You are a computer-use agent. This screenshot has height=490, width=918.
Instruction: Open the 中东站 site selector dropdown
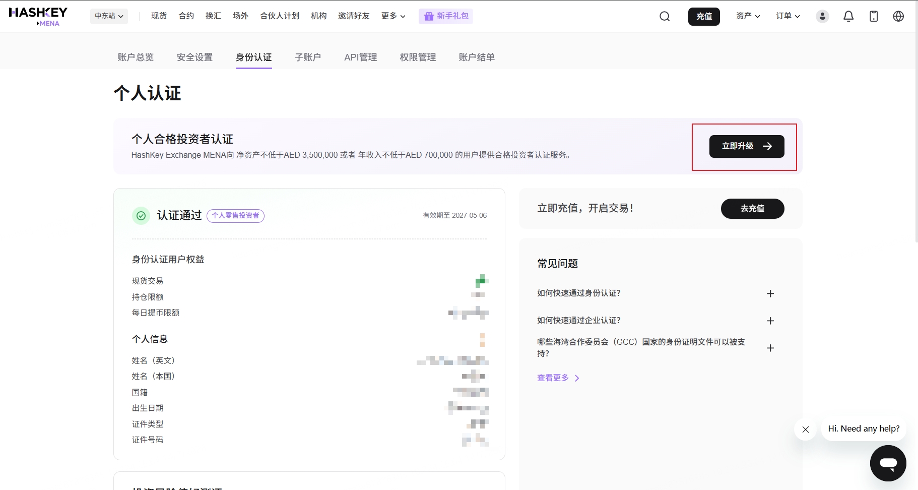point(109,16)
